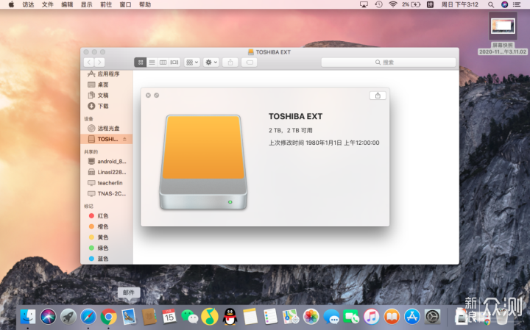Select the 蓝色 blue tag
Viewport: 530px width, 330px height.
[x=107, y=259]
